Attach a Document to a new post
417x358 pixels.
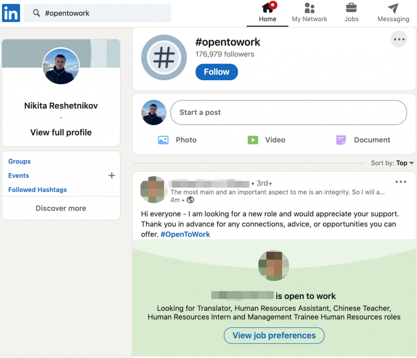tap(363, 140)
